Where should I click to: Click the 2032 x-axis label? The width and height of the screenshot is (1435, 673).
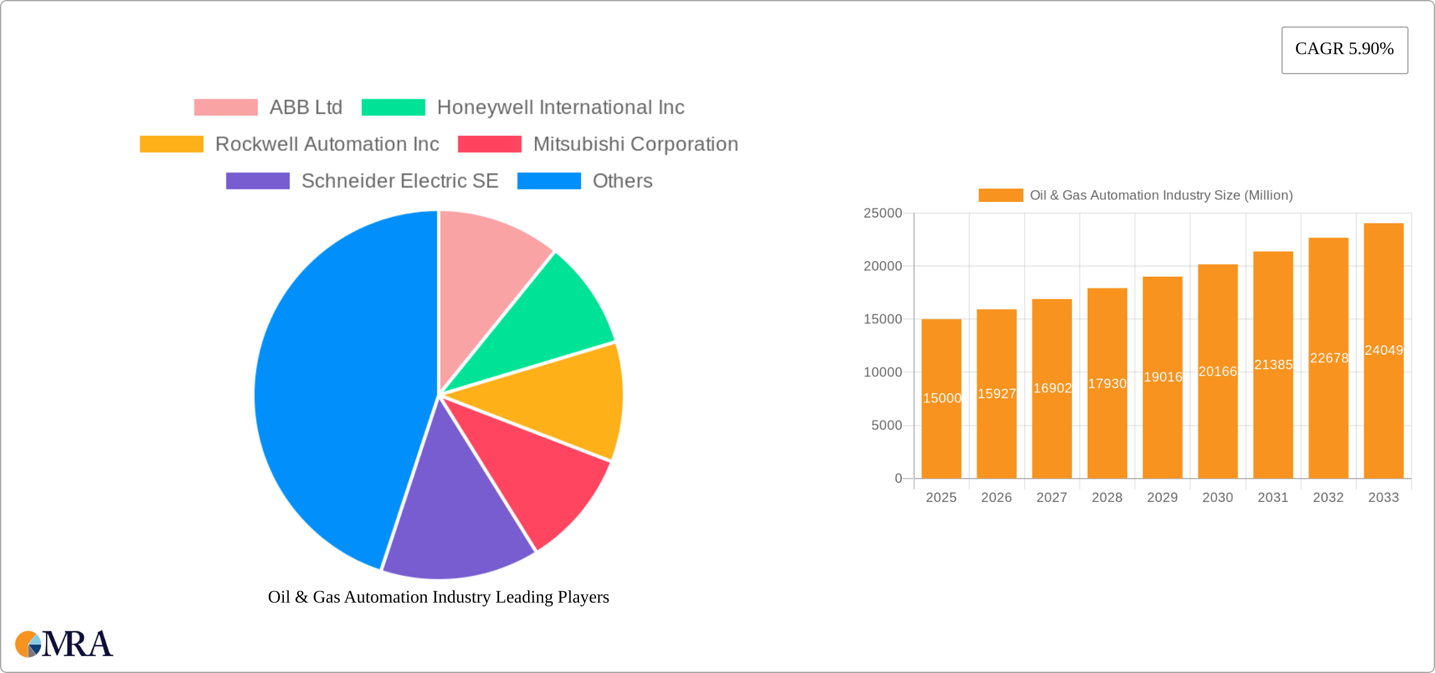(x=1329, y=498)
